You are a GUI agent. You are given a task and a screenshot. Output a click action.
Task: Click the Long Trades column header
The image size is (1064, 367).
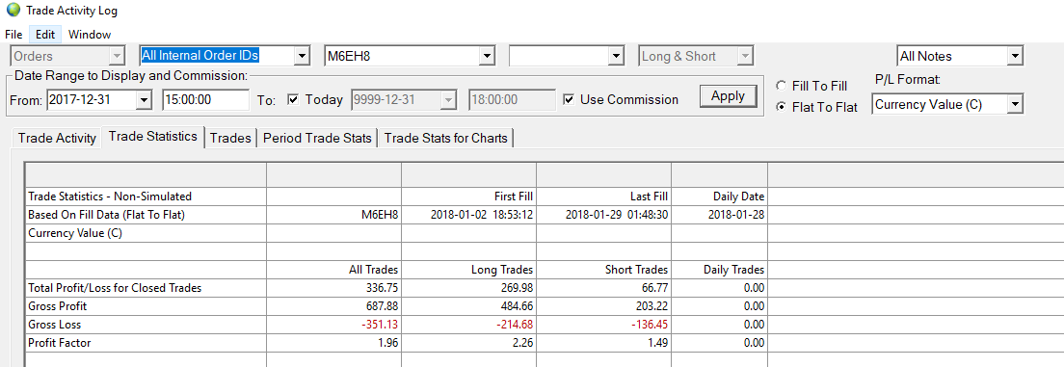pyautogui.click(x=469, y=270)
